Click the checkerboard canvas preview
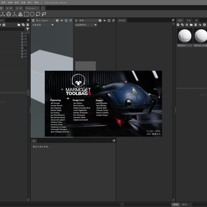This screenshot has height=207, width=207. click(x=86, y=66)
